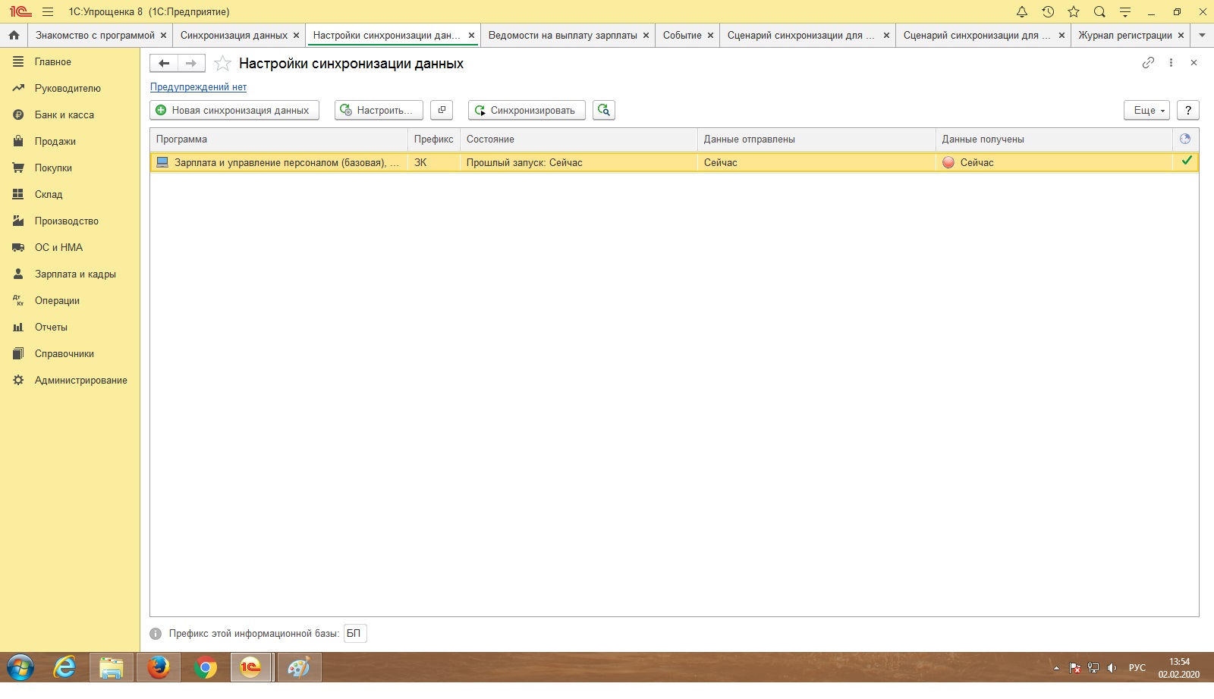Close the Событие tab

[x=710, y=35]
